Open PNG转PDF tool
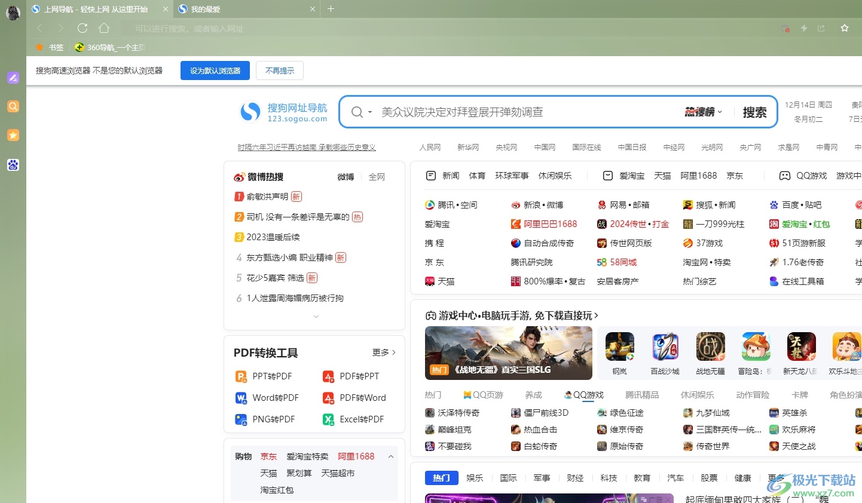Image resolution: width=862 pixels, height=503 pixels. pos(265,419)
